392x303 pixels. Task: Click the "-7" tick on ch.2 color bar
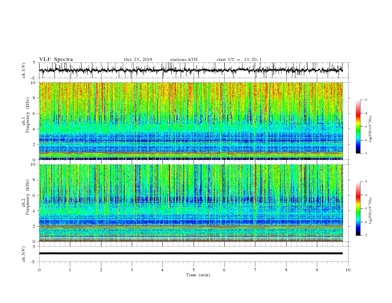point(365,236)
